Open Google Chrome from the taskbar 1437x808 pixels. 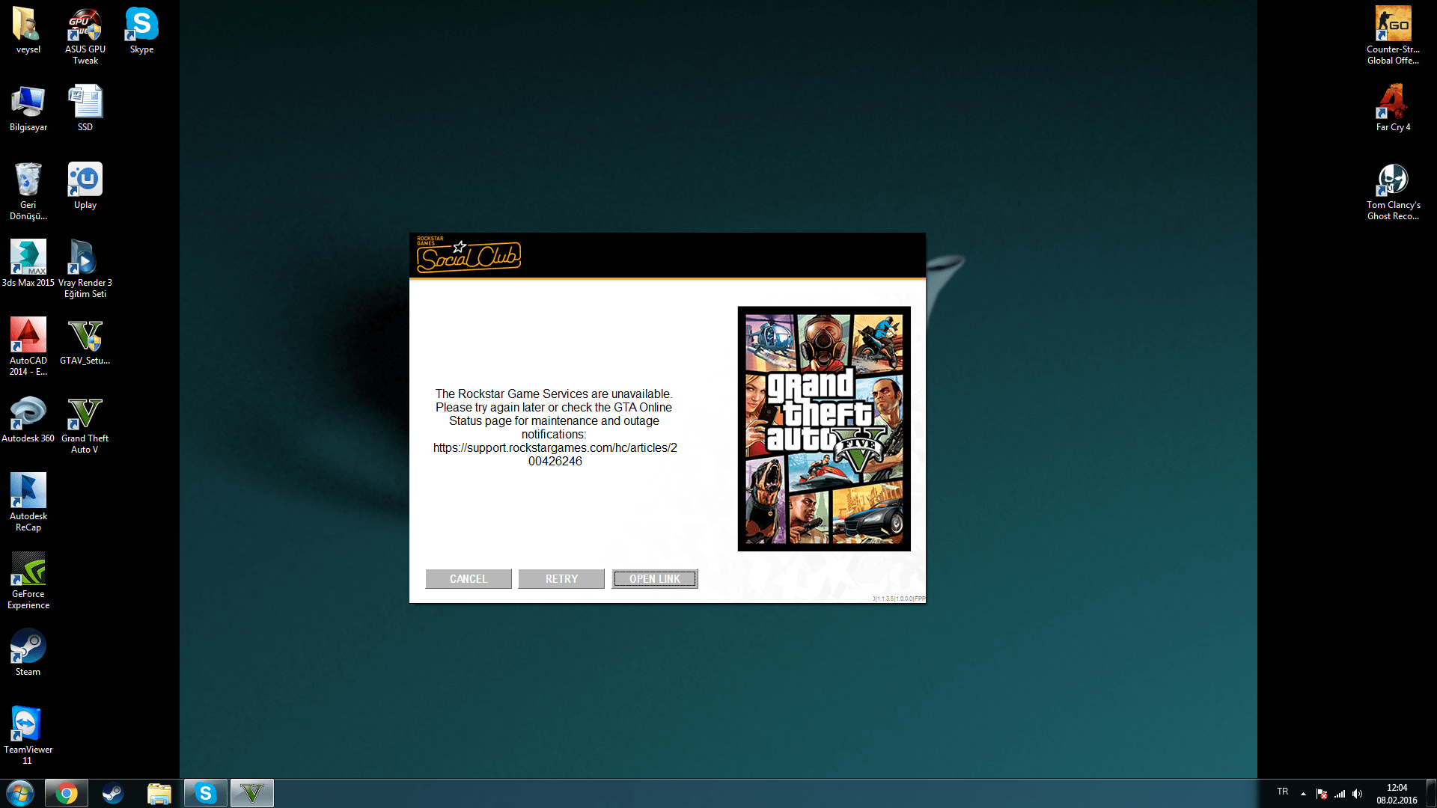coord(66,793)
